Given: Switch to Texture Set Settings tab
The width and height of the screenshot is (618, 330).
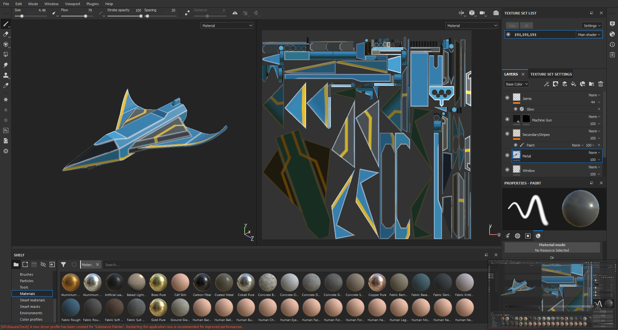Looking at the screenshot, I should (551, 74).
